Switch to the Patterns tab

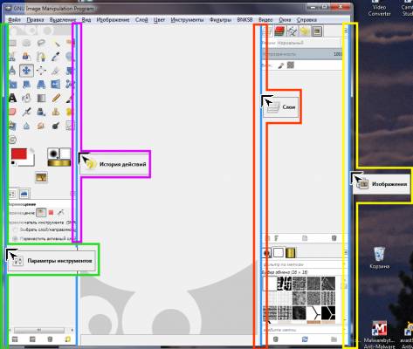pyautogui.click(x=279, y=253)
